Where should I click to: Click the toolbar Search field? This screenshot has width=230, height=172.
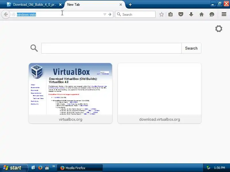pos(135,14)
